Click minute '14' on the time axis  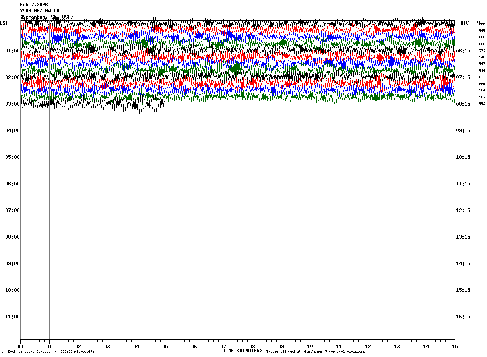[426, 346]
